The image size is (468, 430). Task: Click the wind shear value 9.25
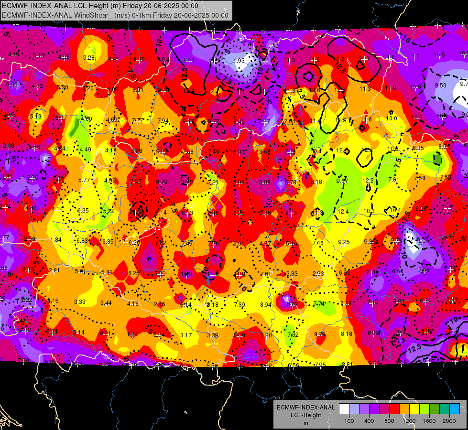tap(344, 242)
